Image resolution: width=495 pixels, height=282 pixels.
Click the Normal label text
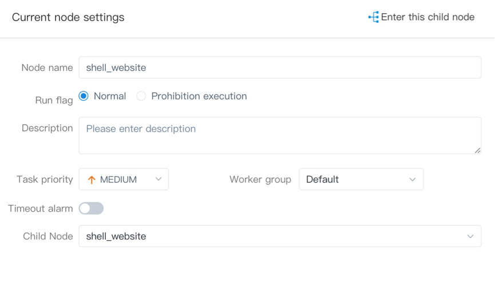point(110,96)
